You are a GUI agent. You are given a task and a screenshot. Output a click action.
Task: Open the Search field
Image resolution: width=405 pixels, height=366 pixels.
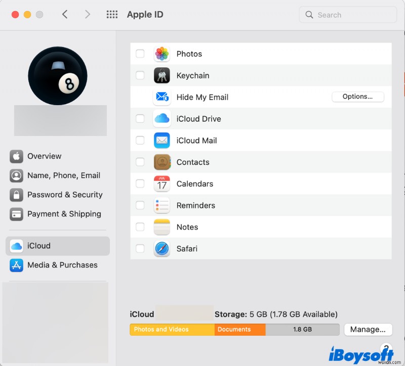[x=347, y=15]
